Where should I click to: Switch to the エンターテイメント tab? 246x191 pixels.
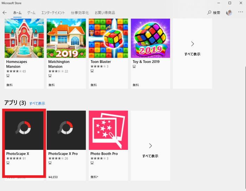click(53, 13)
